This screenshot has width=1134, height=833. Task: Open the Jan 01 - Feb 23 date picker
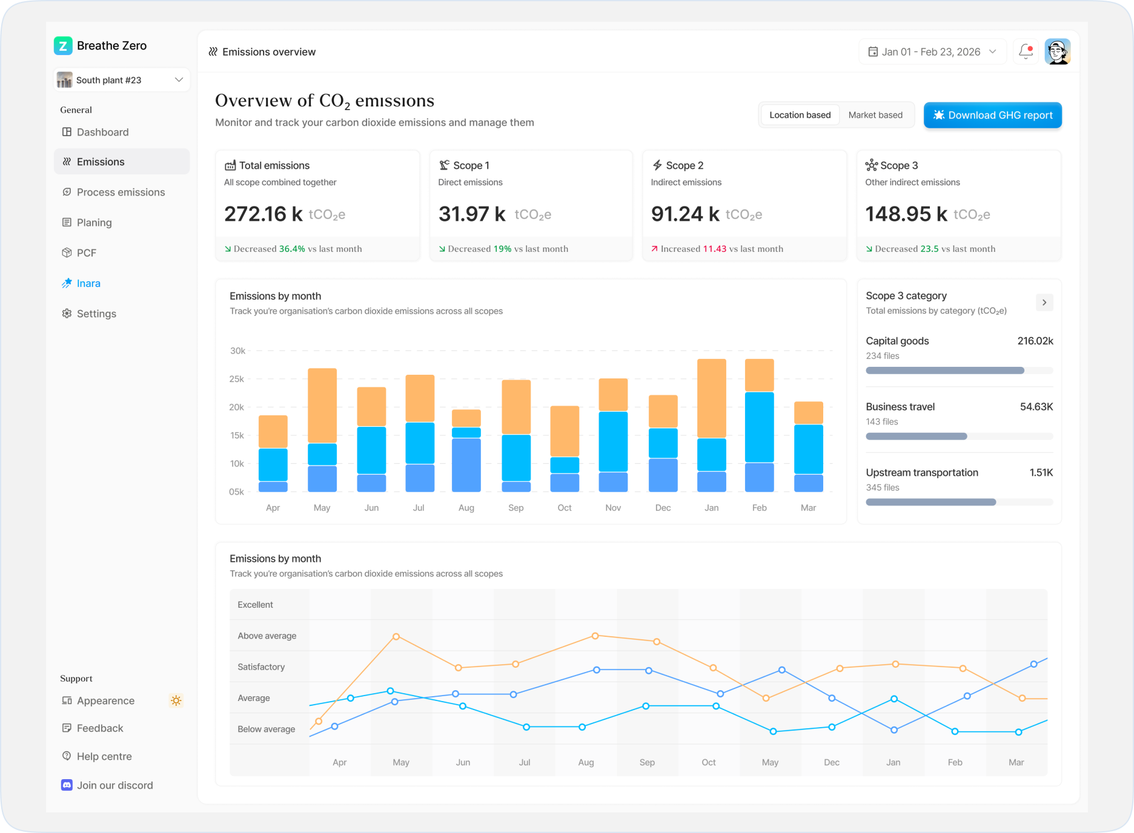[932, 51]
